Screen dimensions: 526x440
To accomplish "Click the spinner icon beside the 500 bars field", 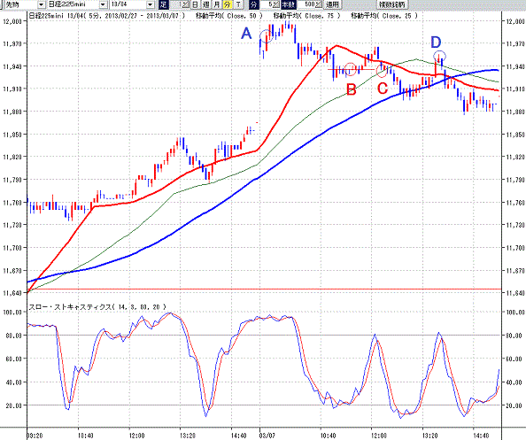I will pyautogui.click(x=319, y=4).
